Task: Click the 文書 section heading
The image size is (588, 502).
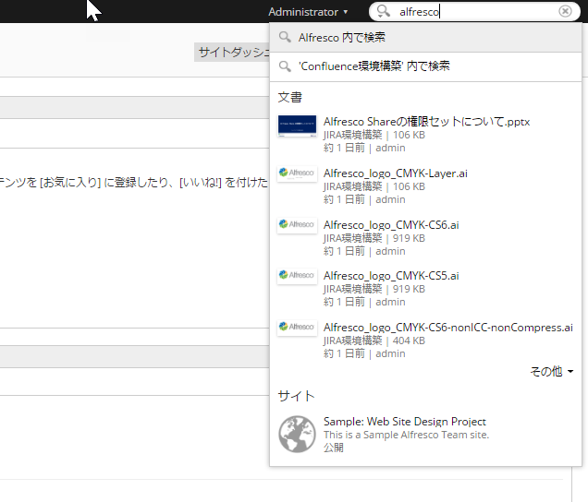Action: (x=290, y=97)
